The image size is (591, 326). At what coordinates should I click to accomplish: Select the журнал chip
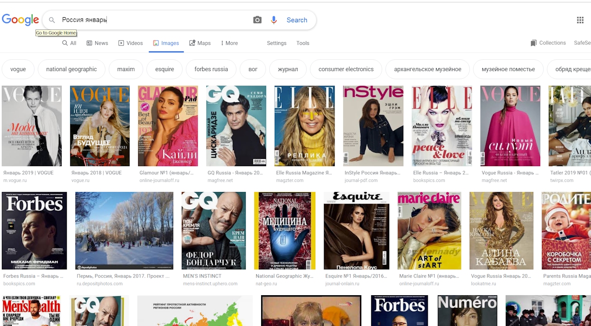tap(288, 69)
